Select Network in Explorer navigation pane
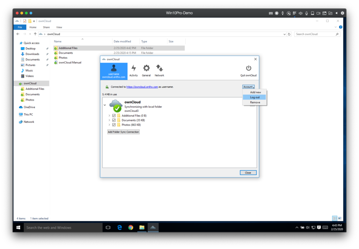This screenshot has height=249, width=359. [29, 122]
